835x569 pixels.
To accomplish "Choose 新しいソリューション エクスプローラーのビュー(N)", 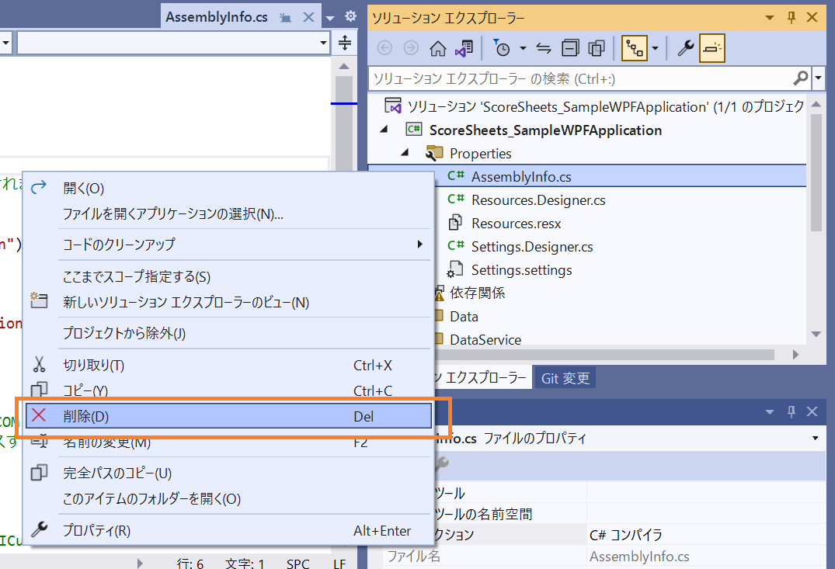I will (x=228, y=302).
